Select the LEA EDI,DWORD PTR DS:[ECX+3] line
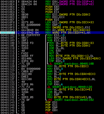 (70, 22)
